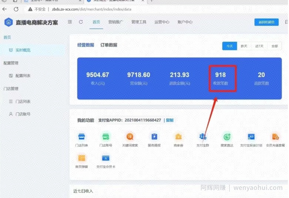289x198 pixels.
Task: Click the 20 refund count value
Action: click(261, 75)
